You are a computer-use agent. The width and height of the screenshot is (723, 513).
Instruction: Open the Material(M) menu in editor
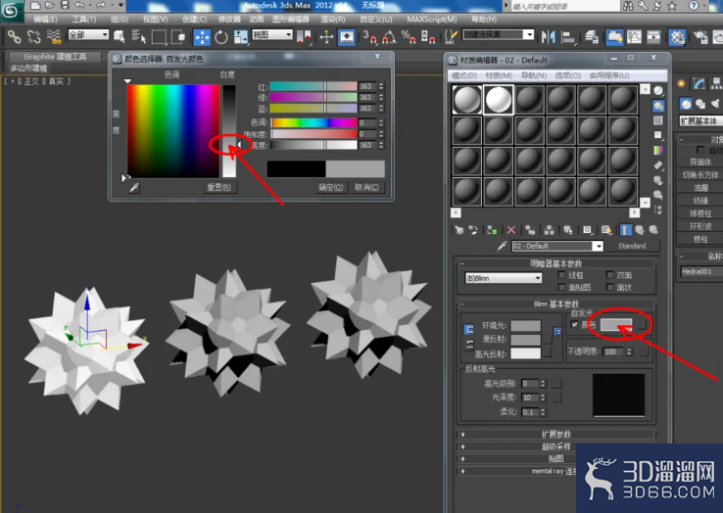tap(499, 75)
